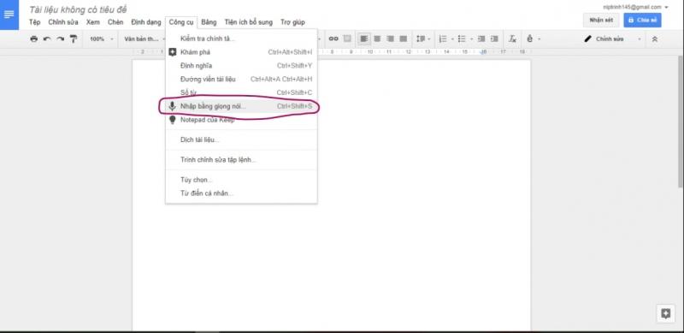The image size is (684, 333).
Task: Click the document title Tài liệu không có tiêu đề
Action: point(79,9)
